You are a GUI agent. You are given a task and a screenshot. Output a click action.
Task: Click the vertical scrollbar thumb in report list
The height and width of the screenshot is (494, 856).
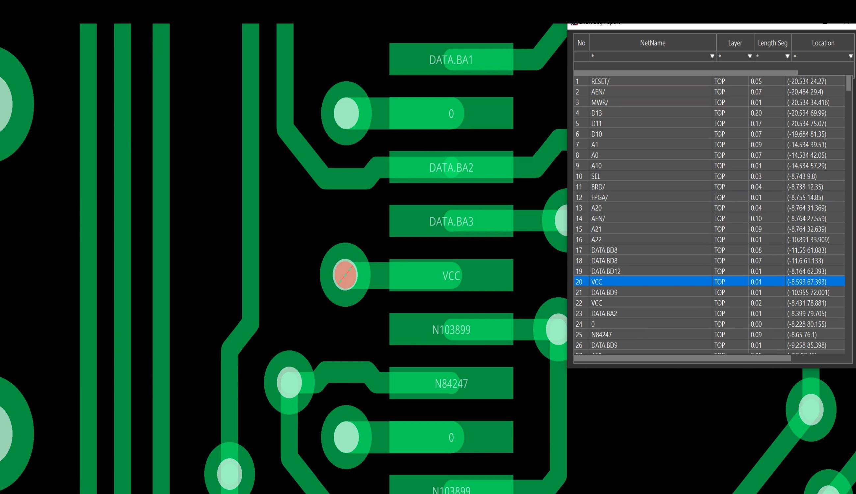pyautogui.click(x=848, y=83)
